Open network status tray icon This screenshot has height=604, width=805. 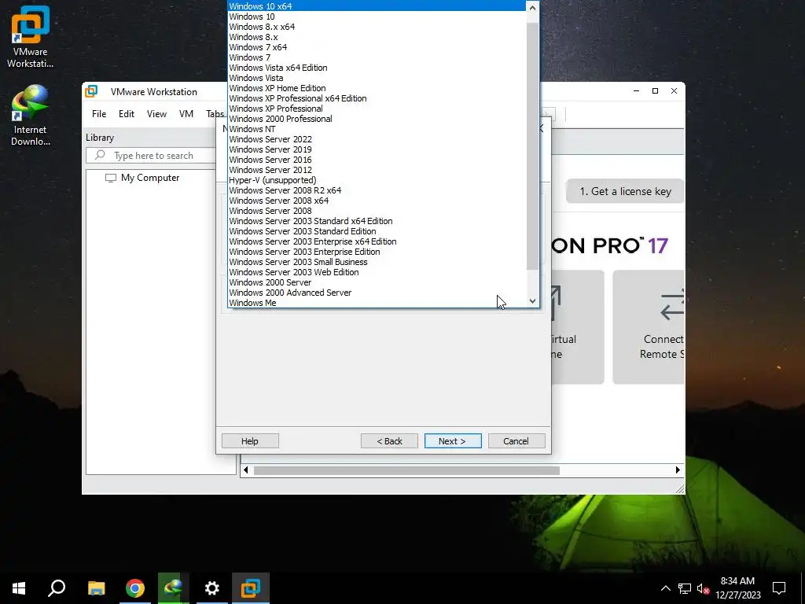point(685,588)
